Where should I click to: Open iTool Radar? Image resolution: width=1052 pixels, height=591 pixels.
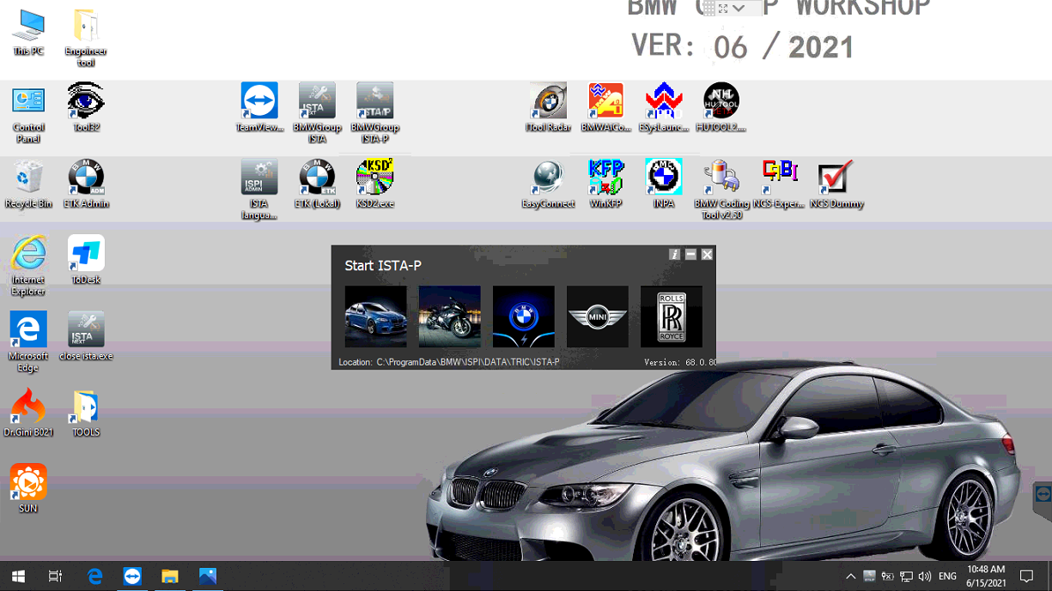[x=548, y=100]
